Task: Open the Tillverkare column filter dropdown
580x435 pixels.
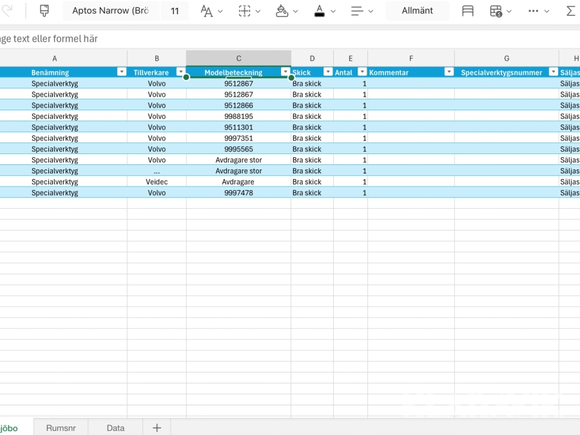Action: (180, 72)
